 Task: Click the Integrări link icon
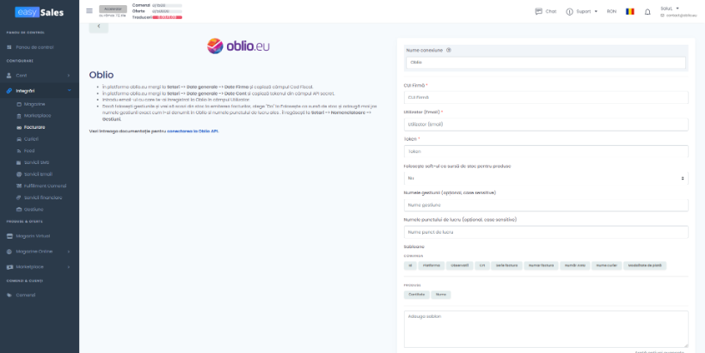9,91
